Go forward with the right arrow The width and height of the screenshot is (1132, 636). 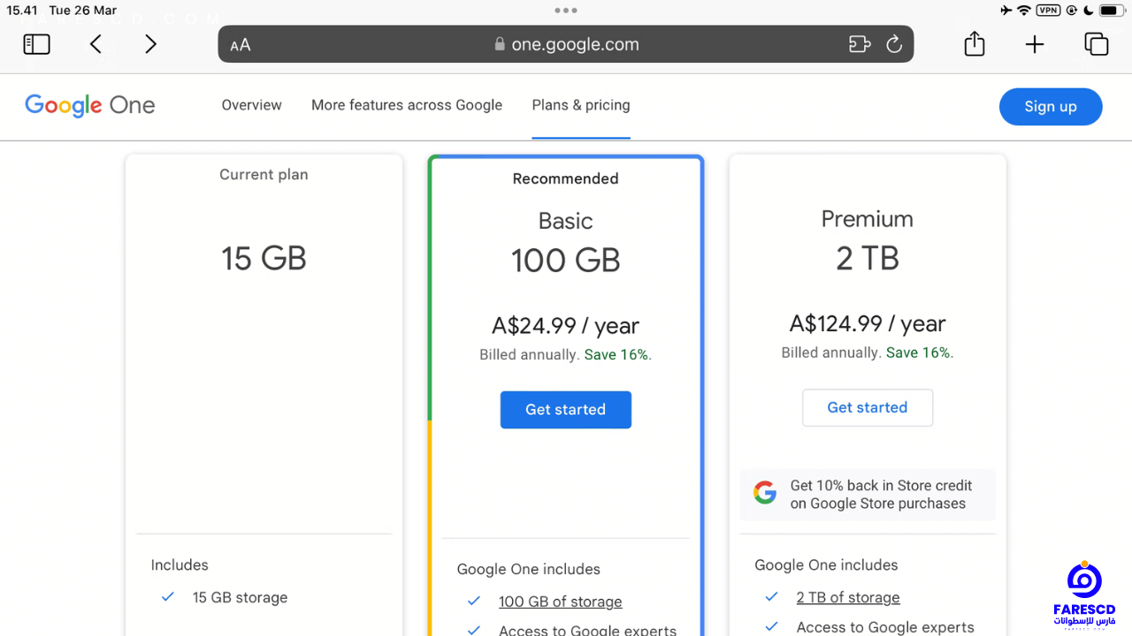click(150, 44)
